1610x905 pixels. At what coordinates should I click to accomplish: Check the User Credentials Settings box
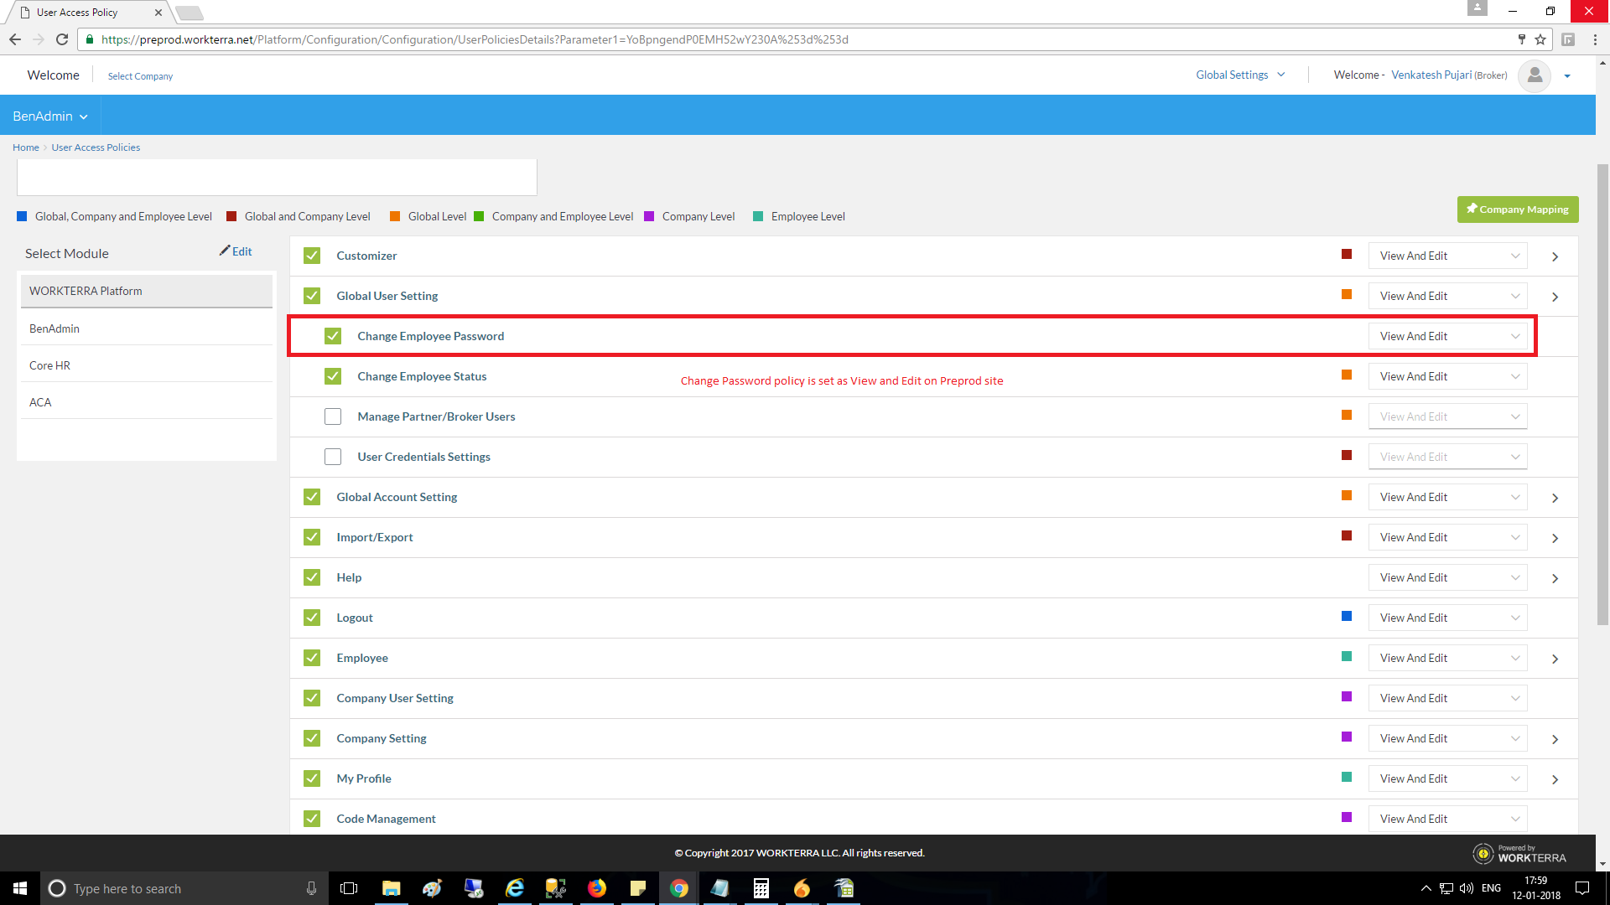(x=333, y=457)
